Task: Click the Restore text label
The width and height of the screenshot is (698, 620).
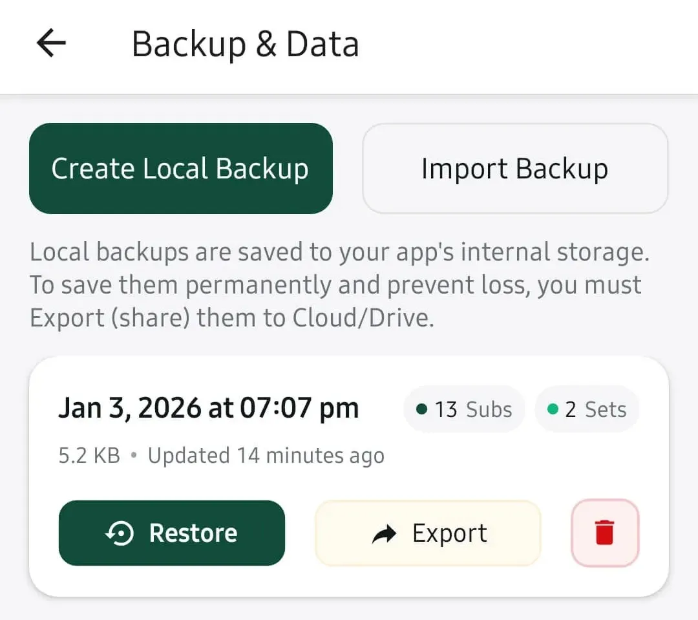Action: pyautogui.click(x=193, y=533)
